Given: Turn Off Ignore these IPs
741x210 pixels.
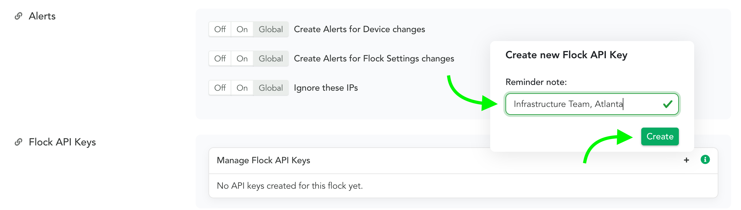Looking at the screenshot, I should pyautogui.click(x=220, y=88).
